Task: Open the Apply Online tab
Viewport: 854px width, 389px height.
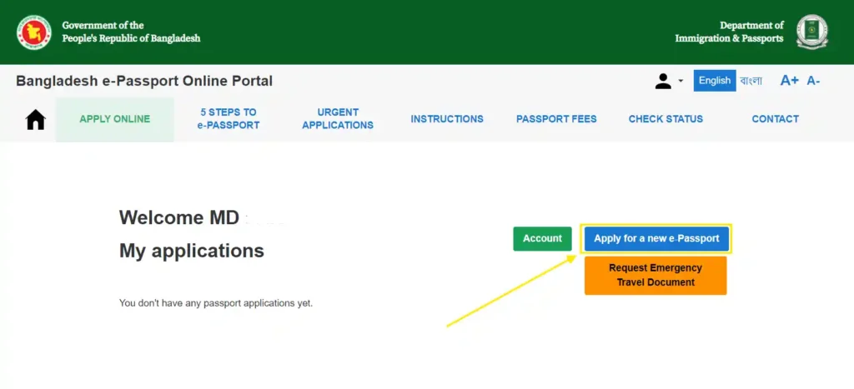Action: [x=115, y=119]
